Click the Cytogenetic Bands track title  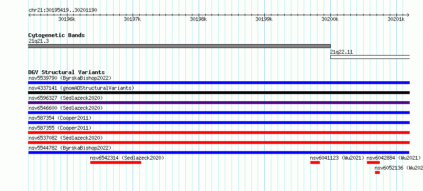coord(57,35)
